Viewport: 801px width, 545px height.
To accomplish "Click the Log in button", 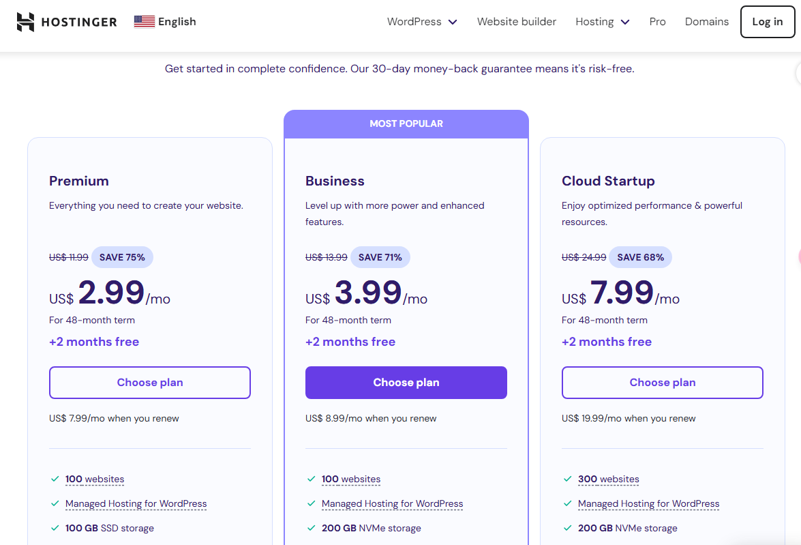I will (768, 21).
